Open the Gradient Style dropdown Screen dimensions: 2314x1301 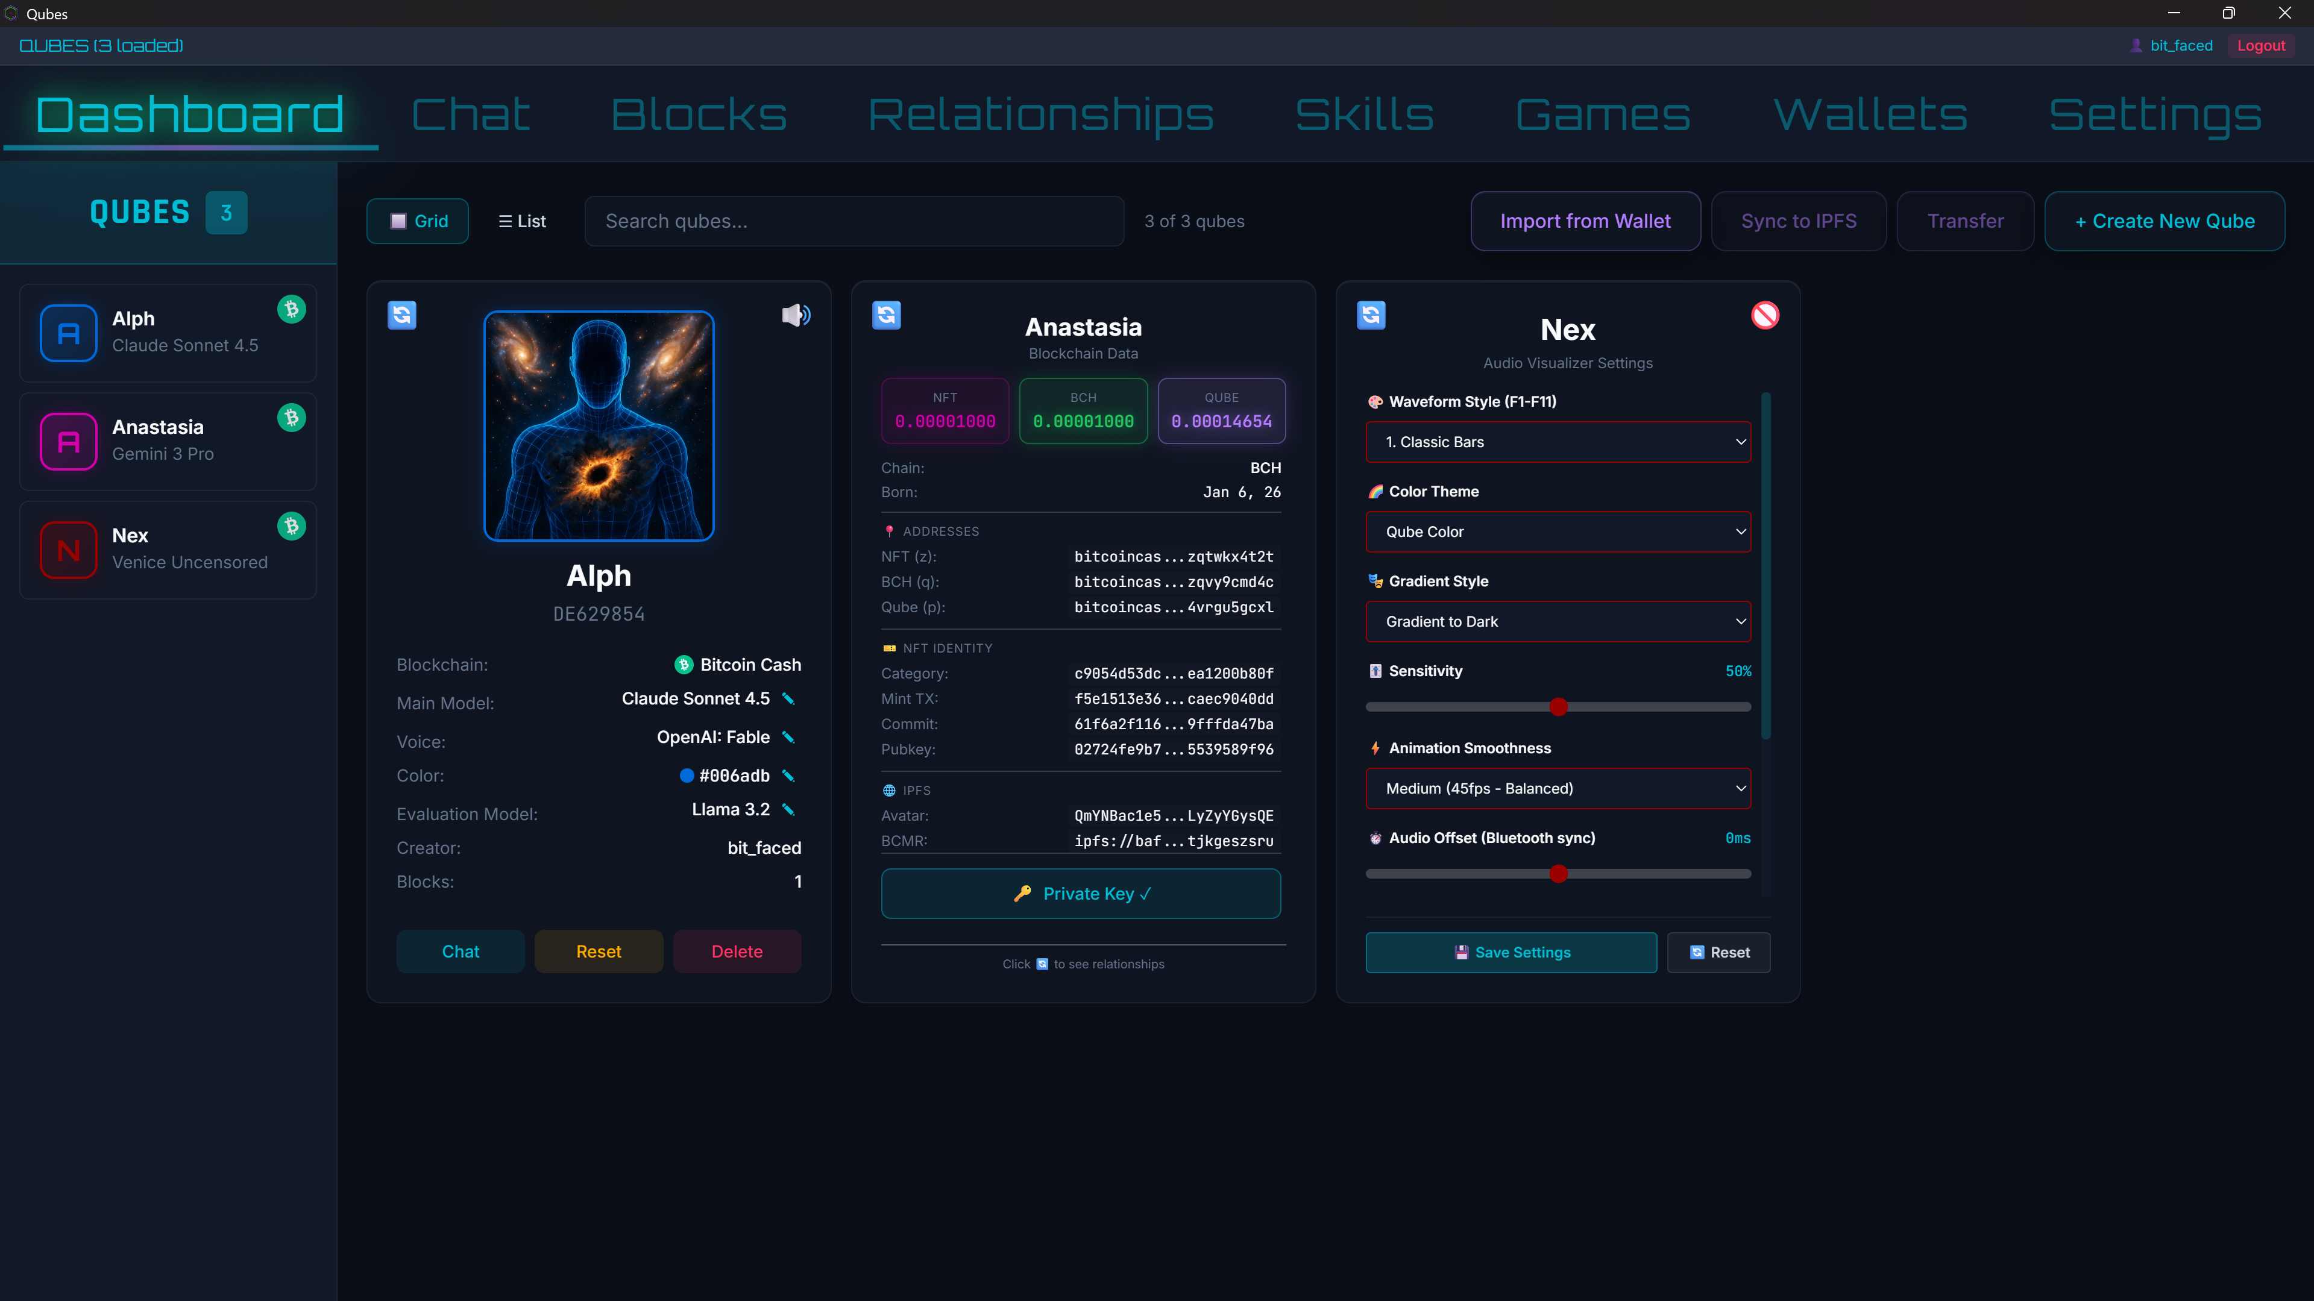pos(1558,621)
